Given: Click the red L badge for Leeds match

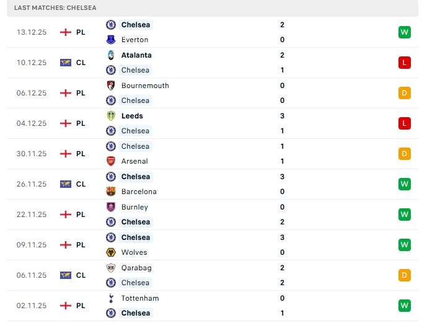Looking at the screenshot, I should (405, 123).
